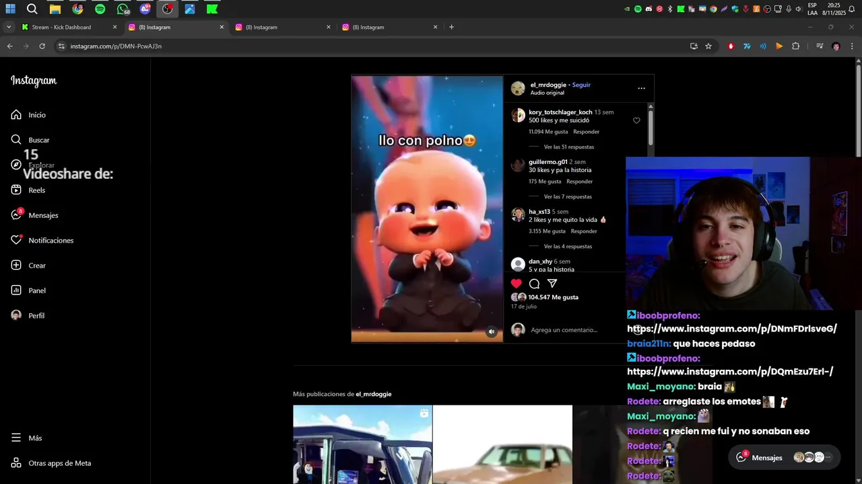Image resolution: width=862 pixels, height=484 pixels.
Task: Open the Panel dashboard item
Action: [x=28, y=290]
